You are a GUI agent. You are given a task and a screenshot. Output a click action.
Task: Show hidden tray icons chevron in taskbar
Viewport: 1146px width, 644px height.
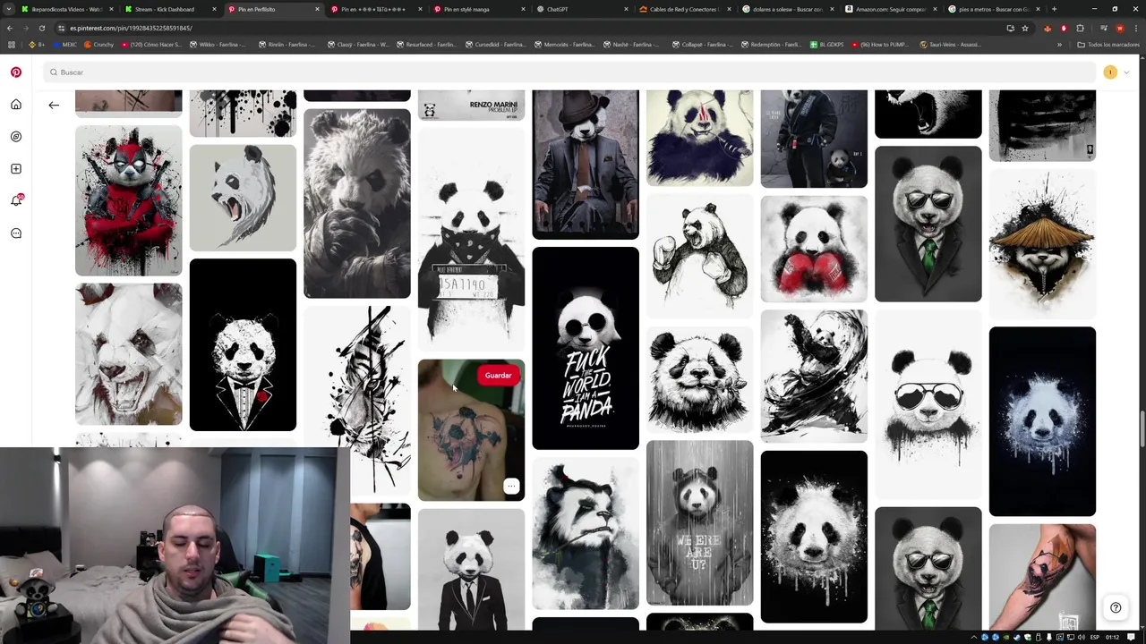pyautogui.click(x=975, y=637)
